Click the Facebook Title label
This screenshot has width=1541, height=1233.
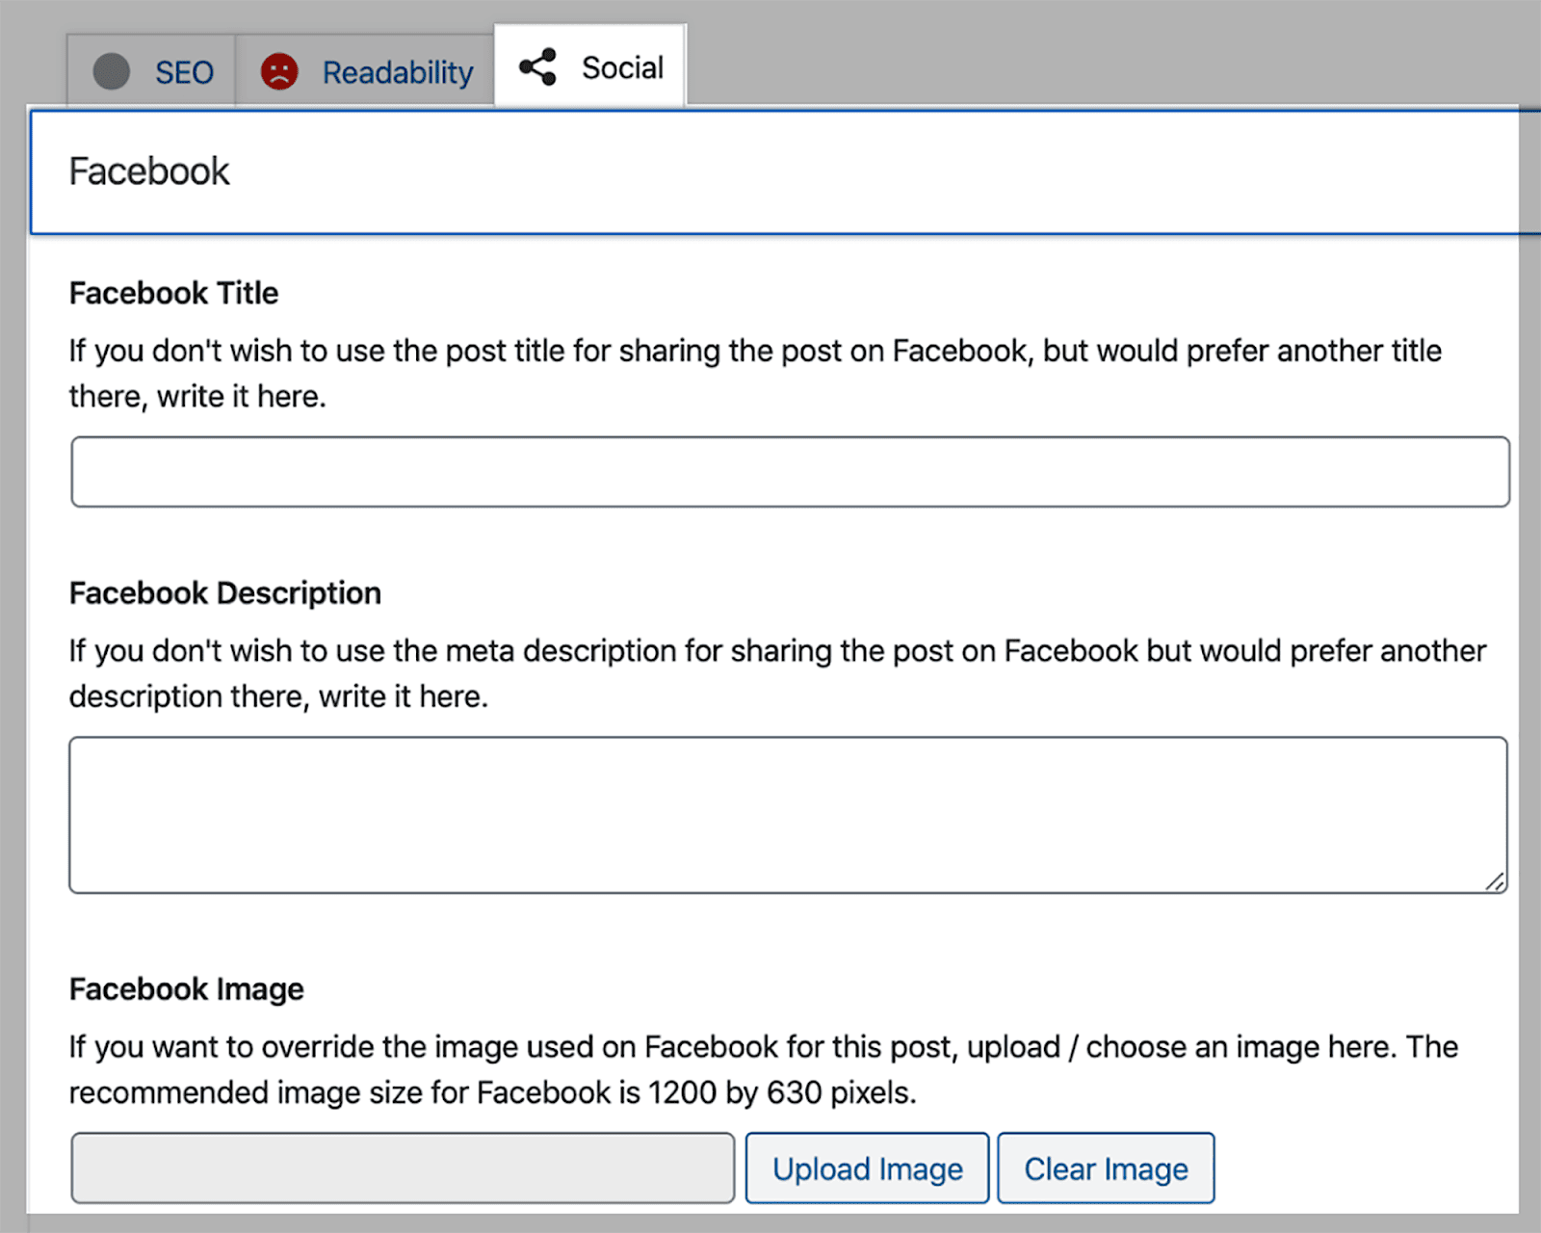[x=174, y=293]
